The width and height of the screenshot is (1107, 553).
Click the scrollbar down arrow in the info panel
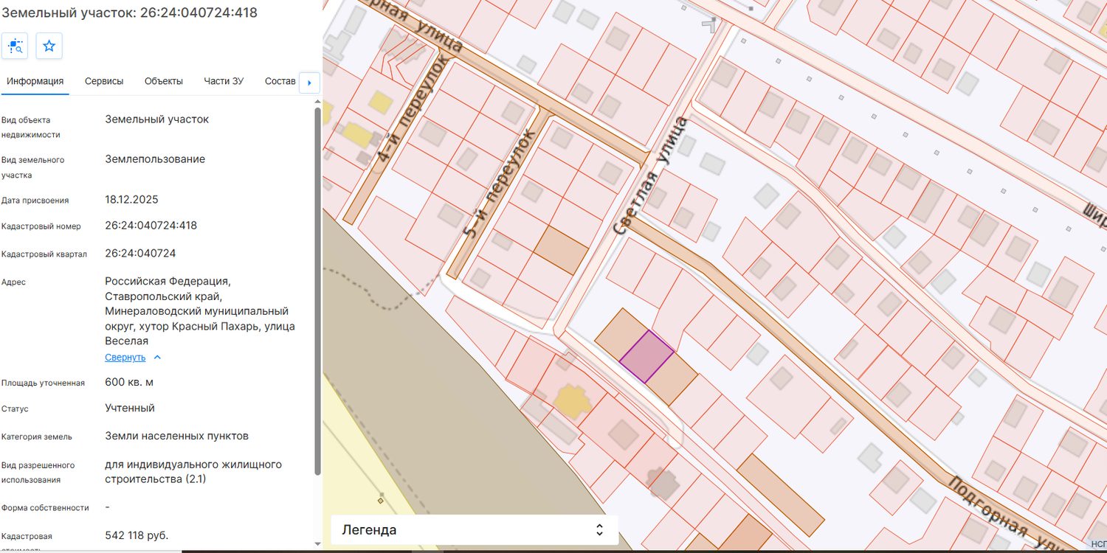[318, 544]
